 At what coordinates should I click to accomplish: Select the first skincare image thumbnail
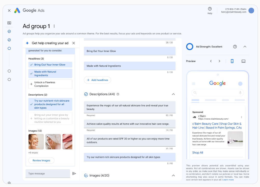pyautogui.click(x=36, y=142)
